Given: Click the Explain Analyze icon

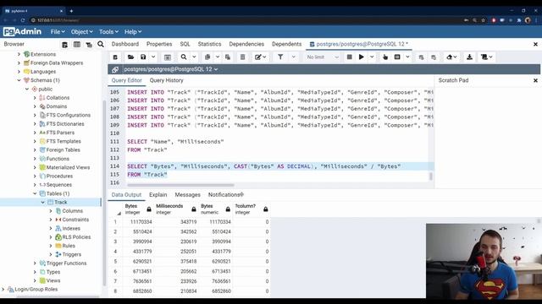Looking at the screenshot, I should tap(397, 57).
